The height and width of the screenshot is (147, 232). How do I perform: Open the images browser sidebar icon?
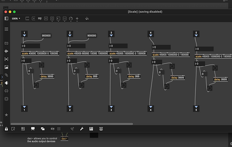6,67
